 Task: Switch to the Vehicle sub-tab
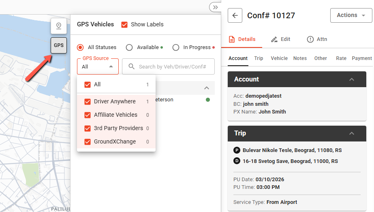pyautogui.click(x=279, y=58)
